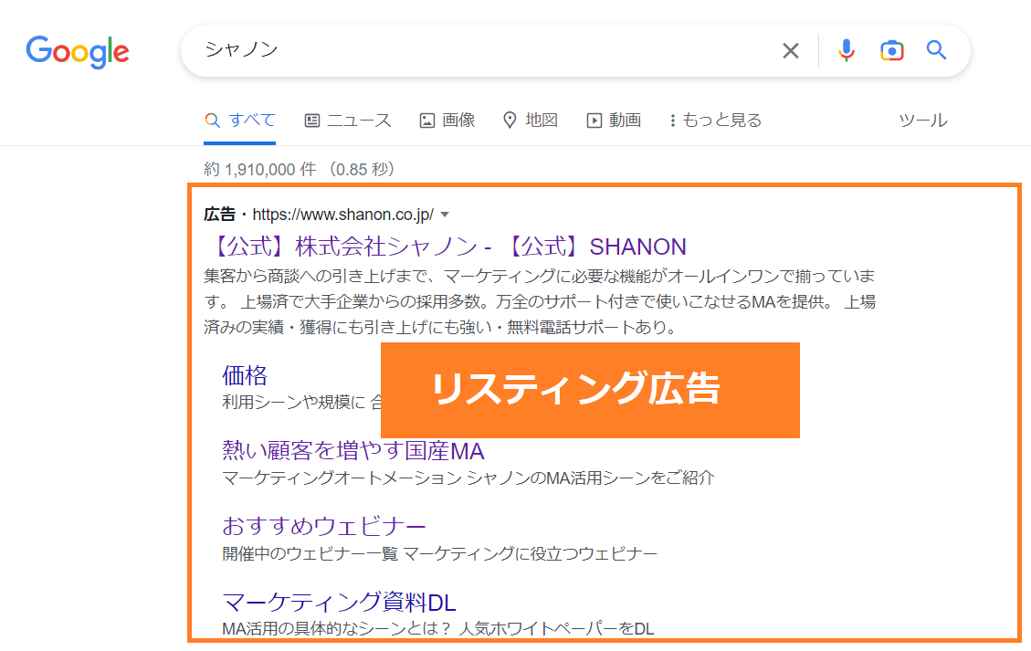This screenshot has width=1031, height=651.
Task: Open the もっと見る menu
Action: click(715, 121)
